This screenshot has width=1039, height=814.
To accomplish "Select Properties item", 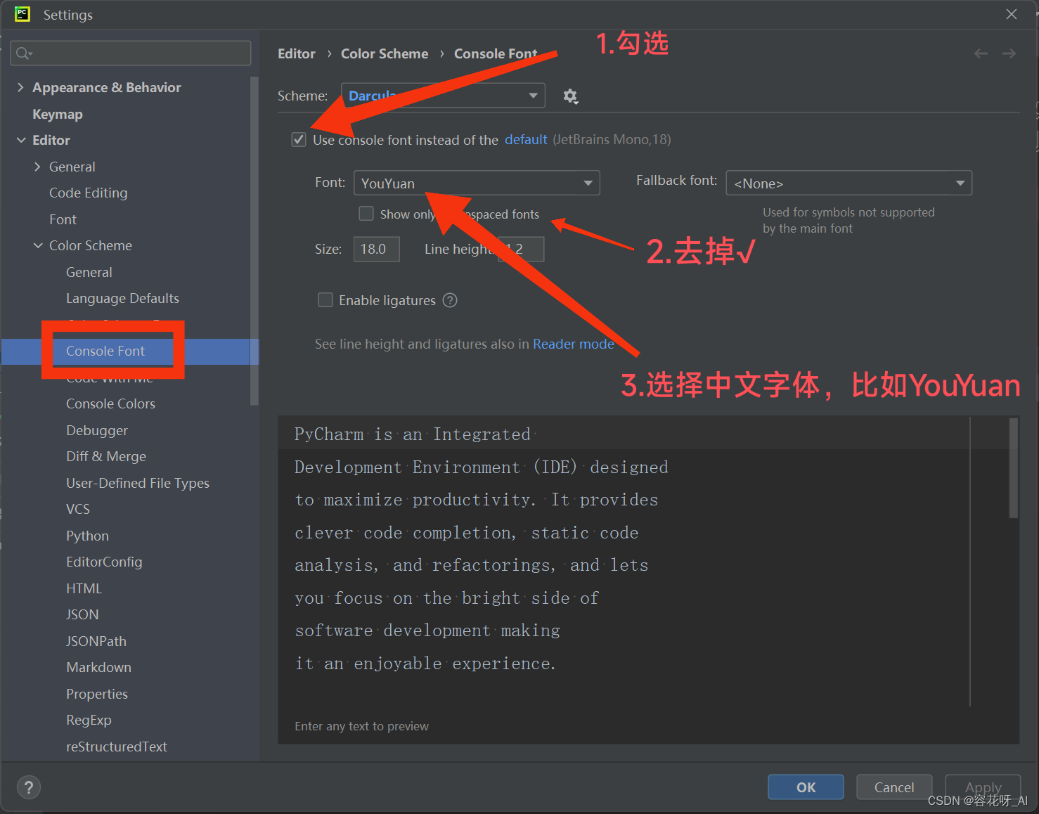I will click(97, 694).
